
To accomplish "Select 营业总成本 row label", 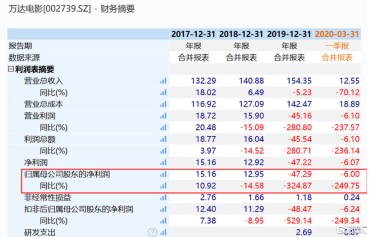I will pos(44,104).
